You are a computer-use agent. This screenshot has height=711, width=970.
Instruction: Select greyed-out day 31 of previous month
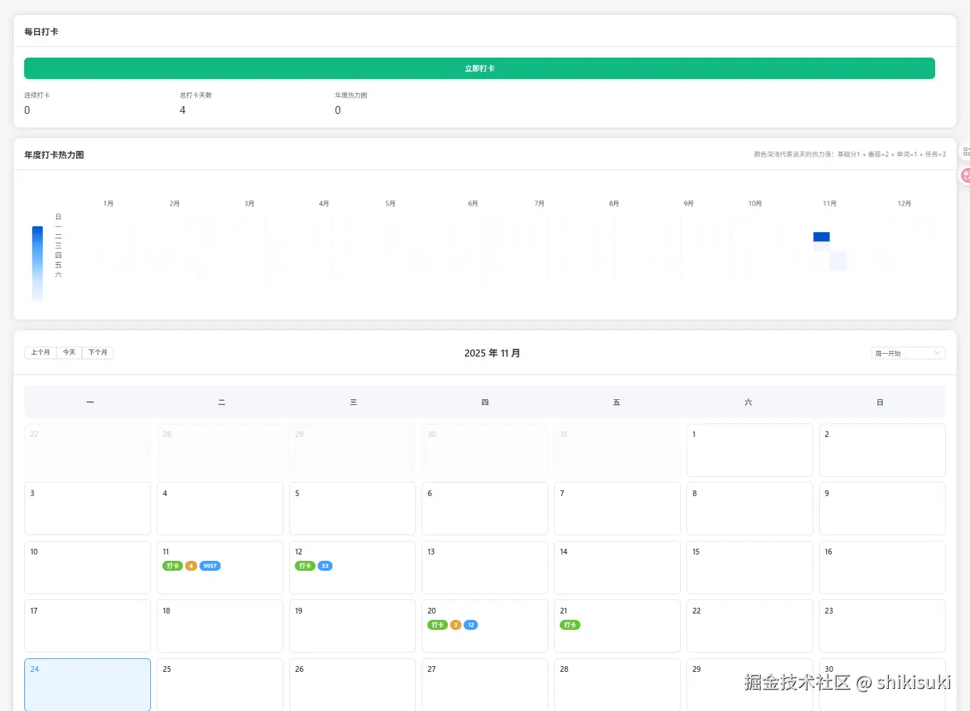click(x=617, y=450)
